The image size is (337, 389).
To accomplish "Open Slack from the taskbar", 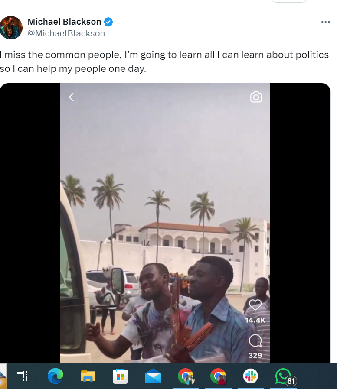I will click(251, 376).
